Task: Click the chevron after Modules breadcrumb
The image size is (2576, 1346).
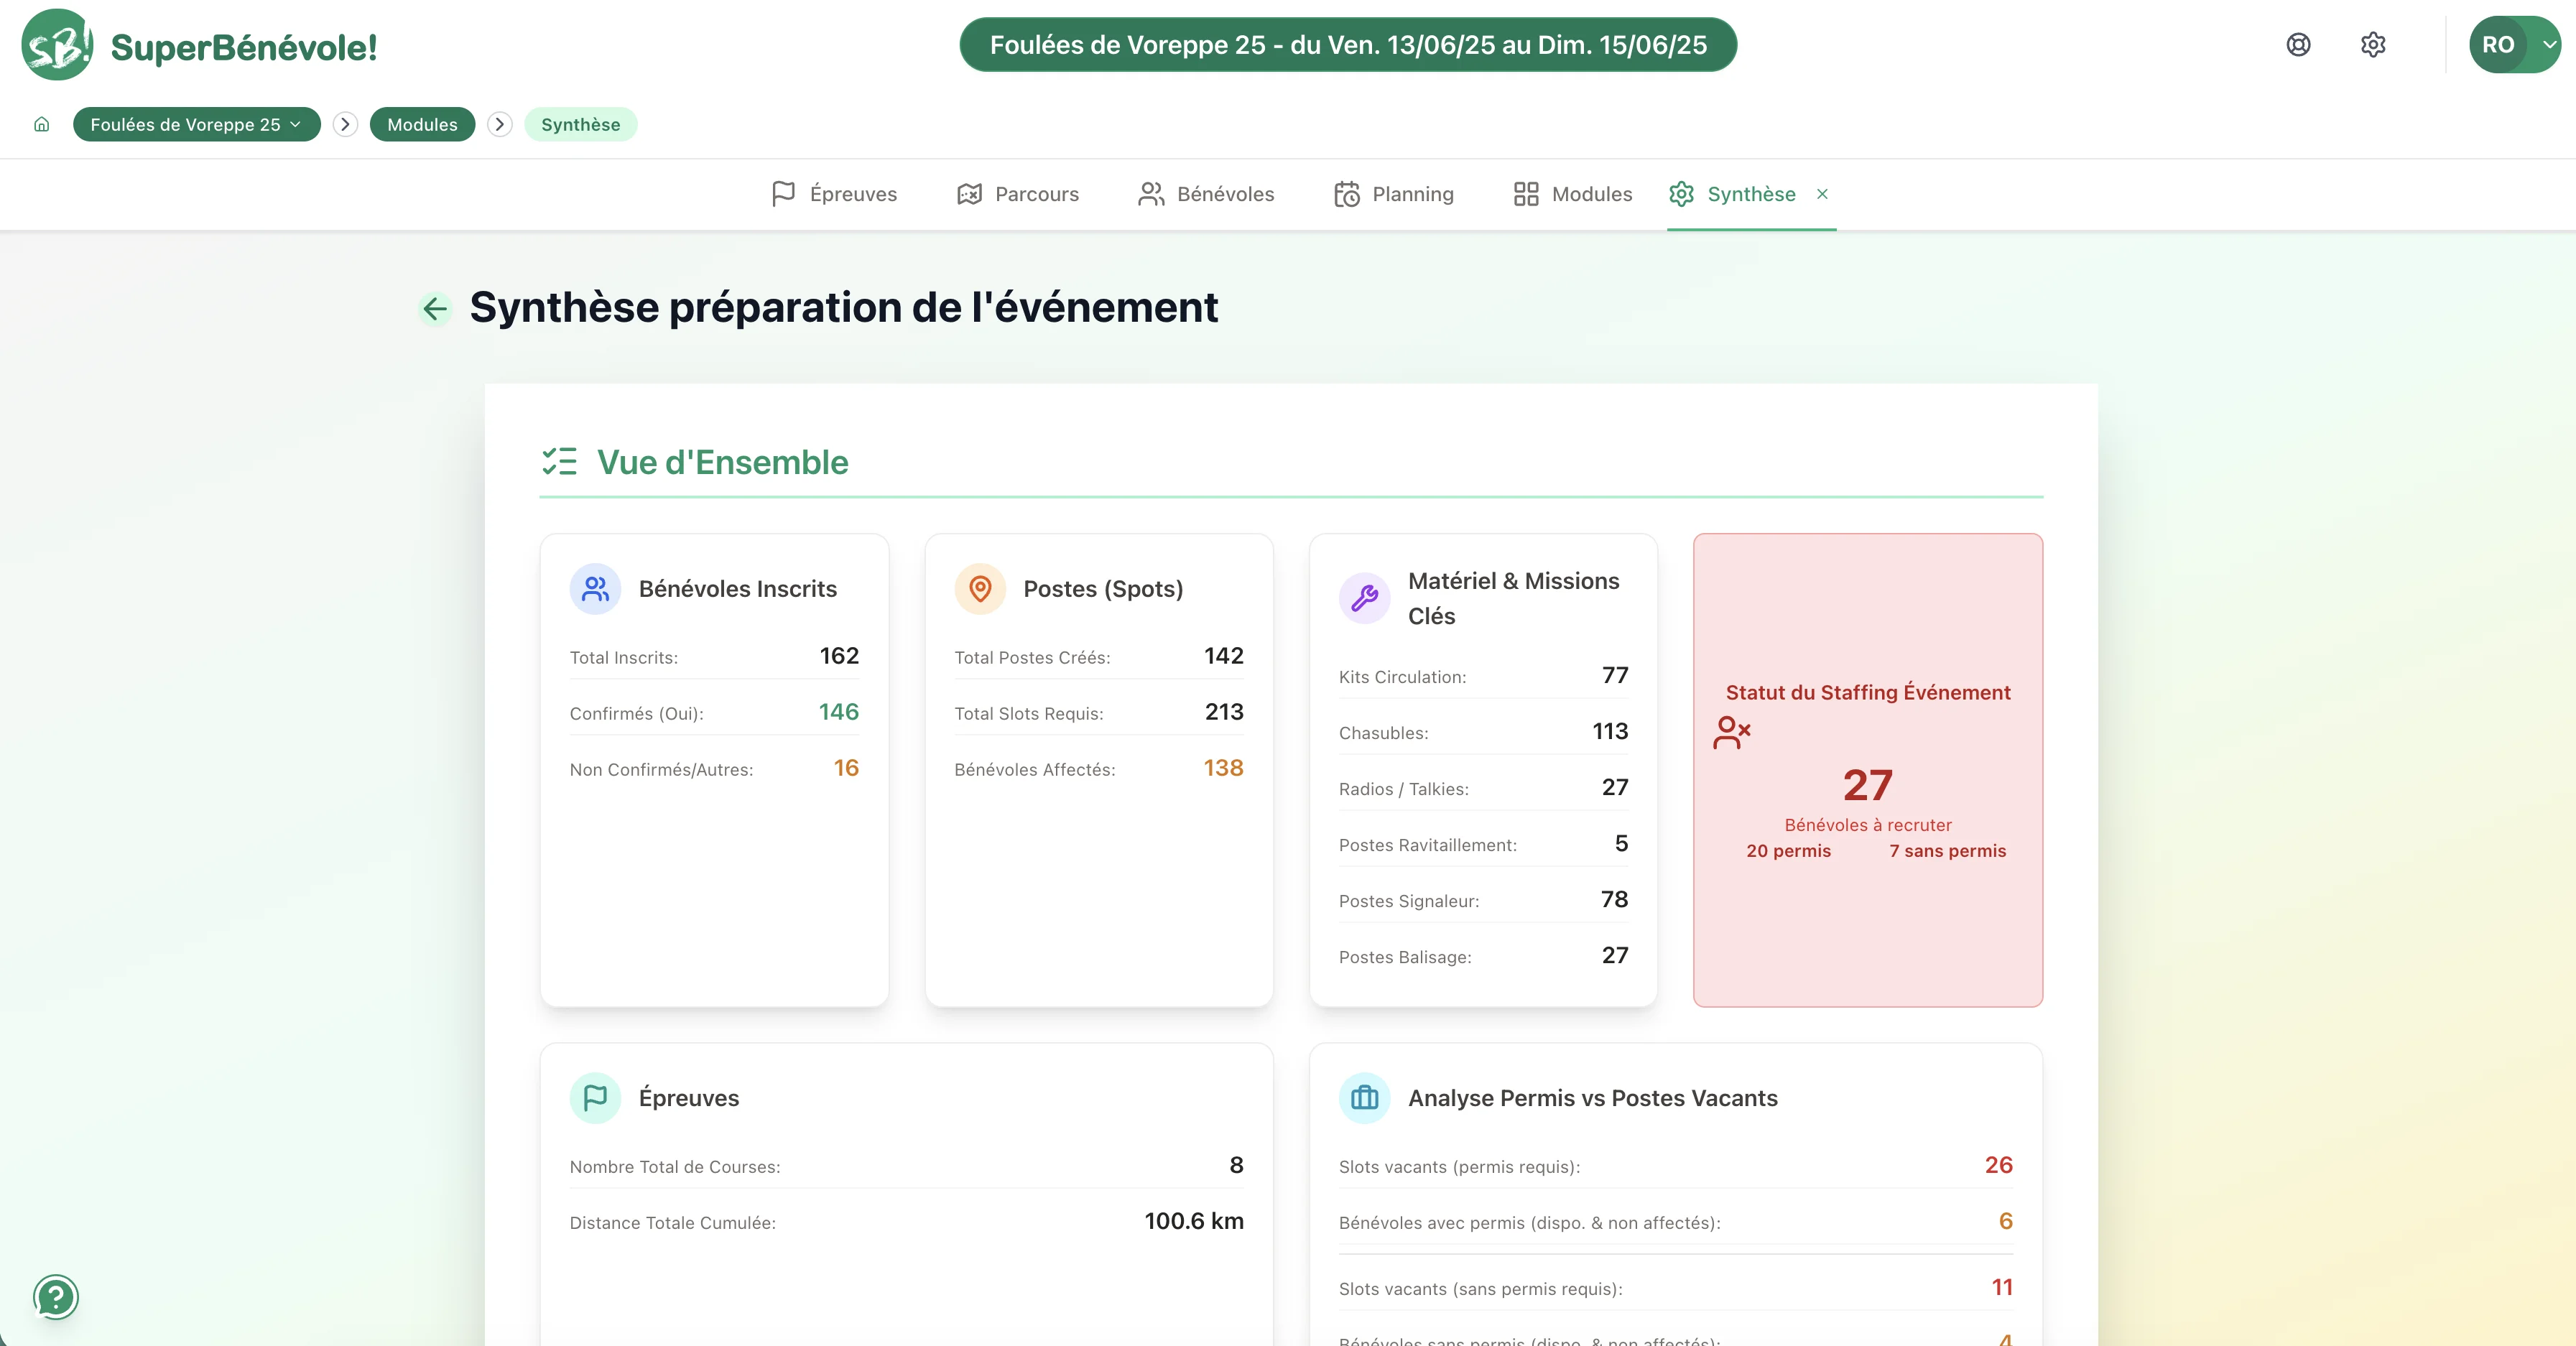Action: (x=500, y=124)
